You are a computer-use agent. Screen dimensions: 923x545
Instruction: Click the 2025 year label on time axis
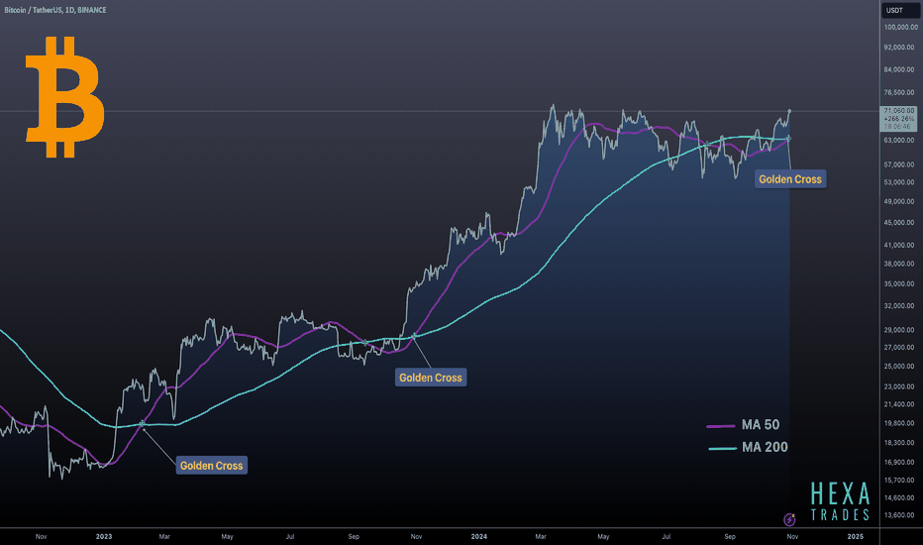(x=856, y=537)
